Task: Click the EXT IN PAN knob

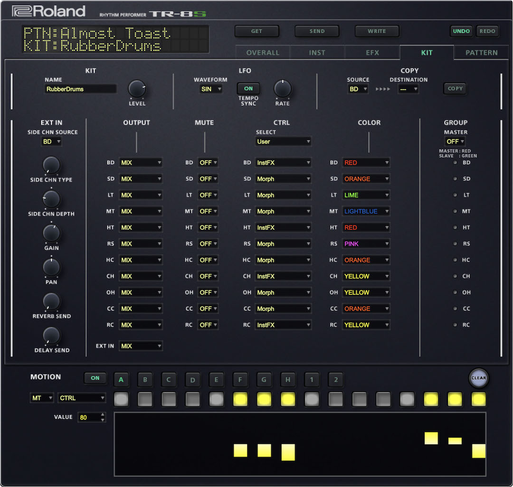Action: pyautogui.click(x=51, y=267)
